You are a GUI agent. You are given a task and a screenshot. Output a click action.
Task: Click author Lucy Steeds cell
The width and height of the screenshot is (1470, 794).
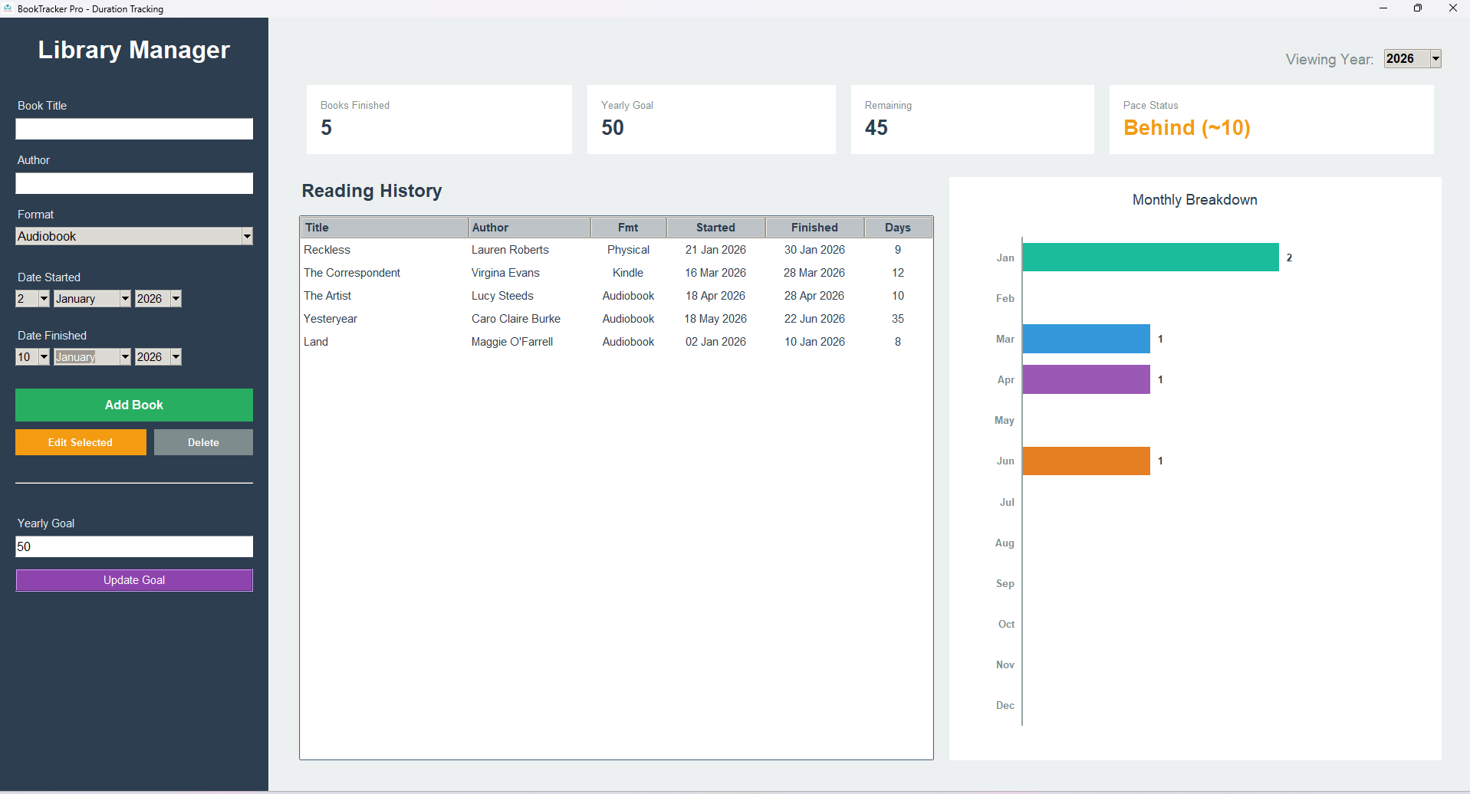502,296
